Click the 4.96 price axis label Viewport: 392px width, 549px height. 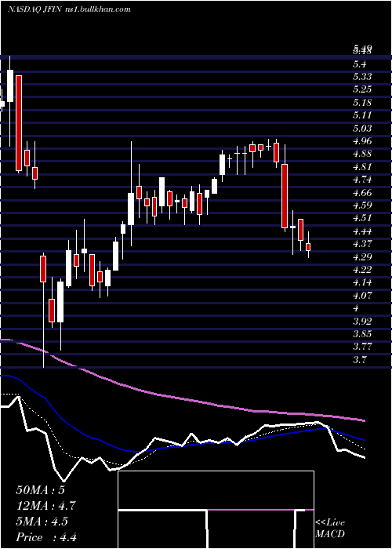pos(362,140)
